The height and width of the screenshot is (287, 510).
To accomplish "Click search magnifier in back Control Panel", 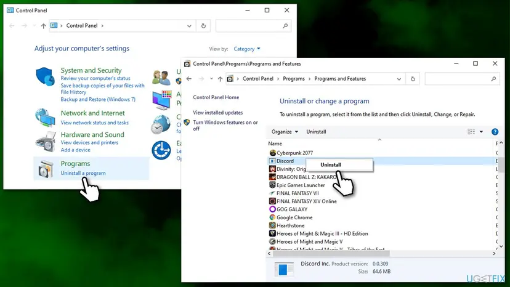I will pyautogui.click(x=285, y=26).
